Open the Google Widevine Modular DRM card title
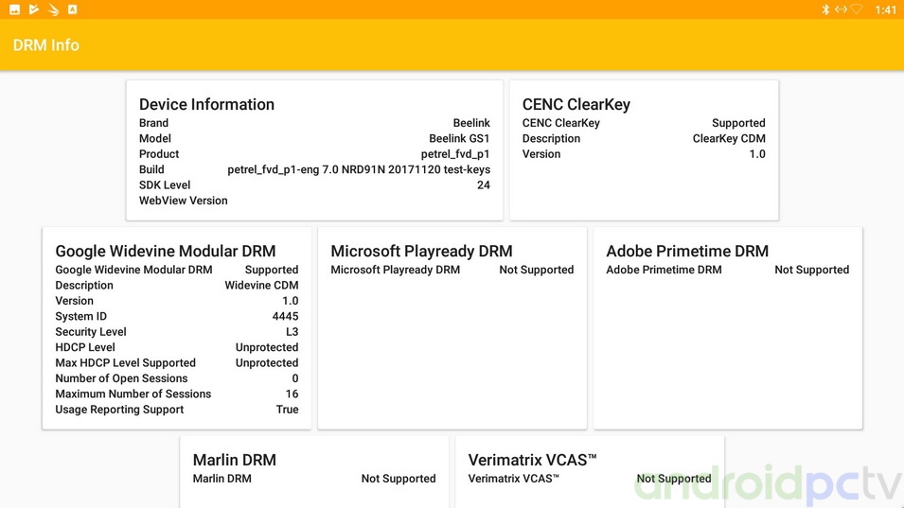Screen dimensions: 904x508 point(166,251)
